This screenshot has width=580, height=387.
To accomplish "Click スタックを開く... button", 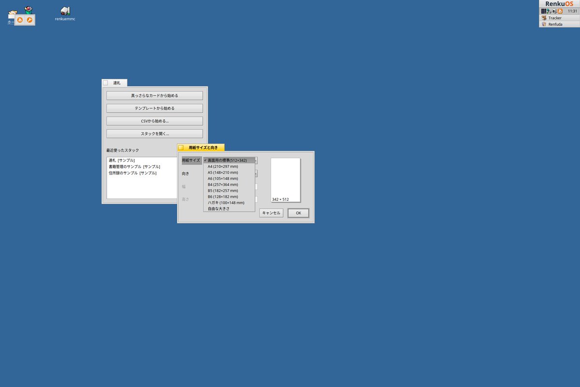I will tap(155, 134).
